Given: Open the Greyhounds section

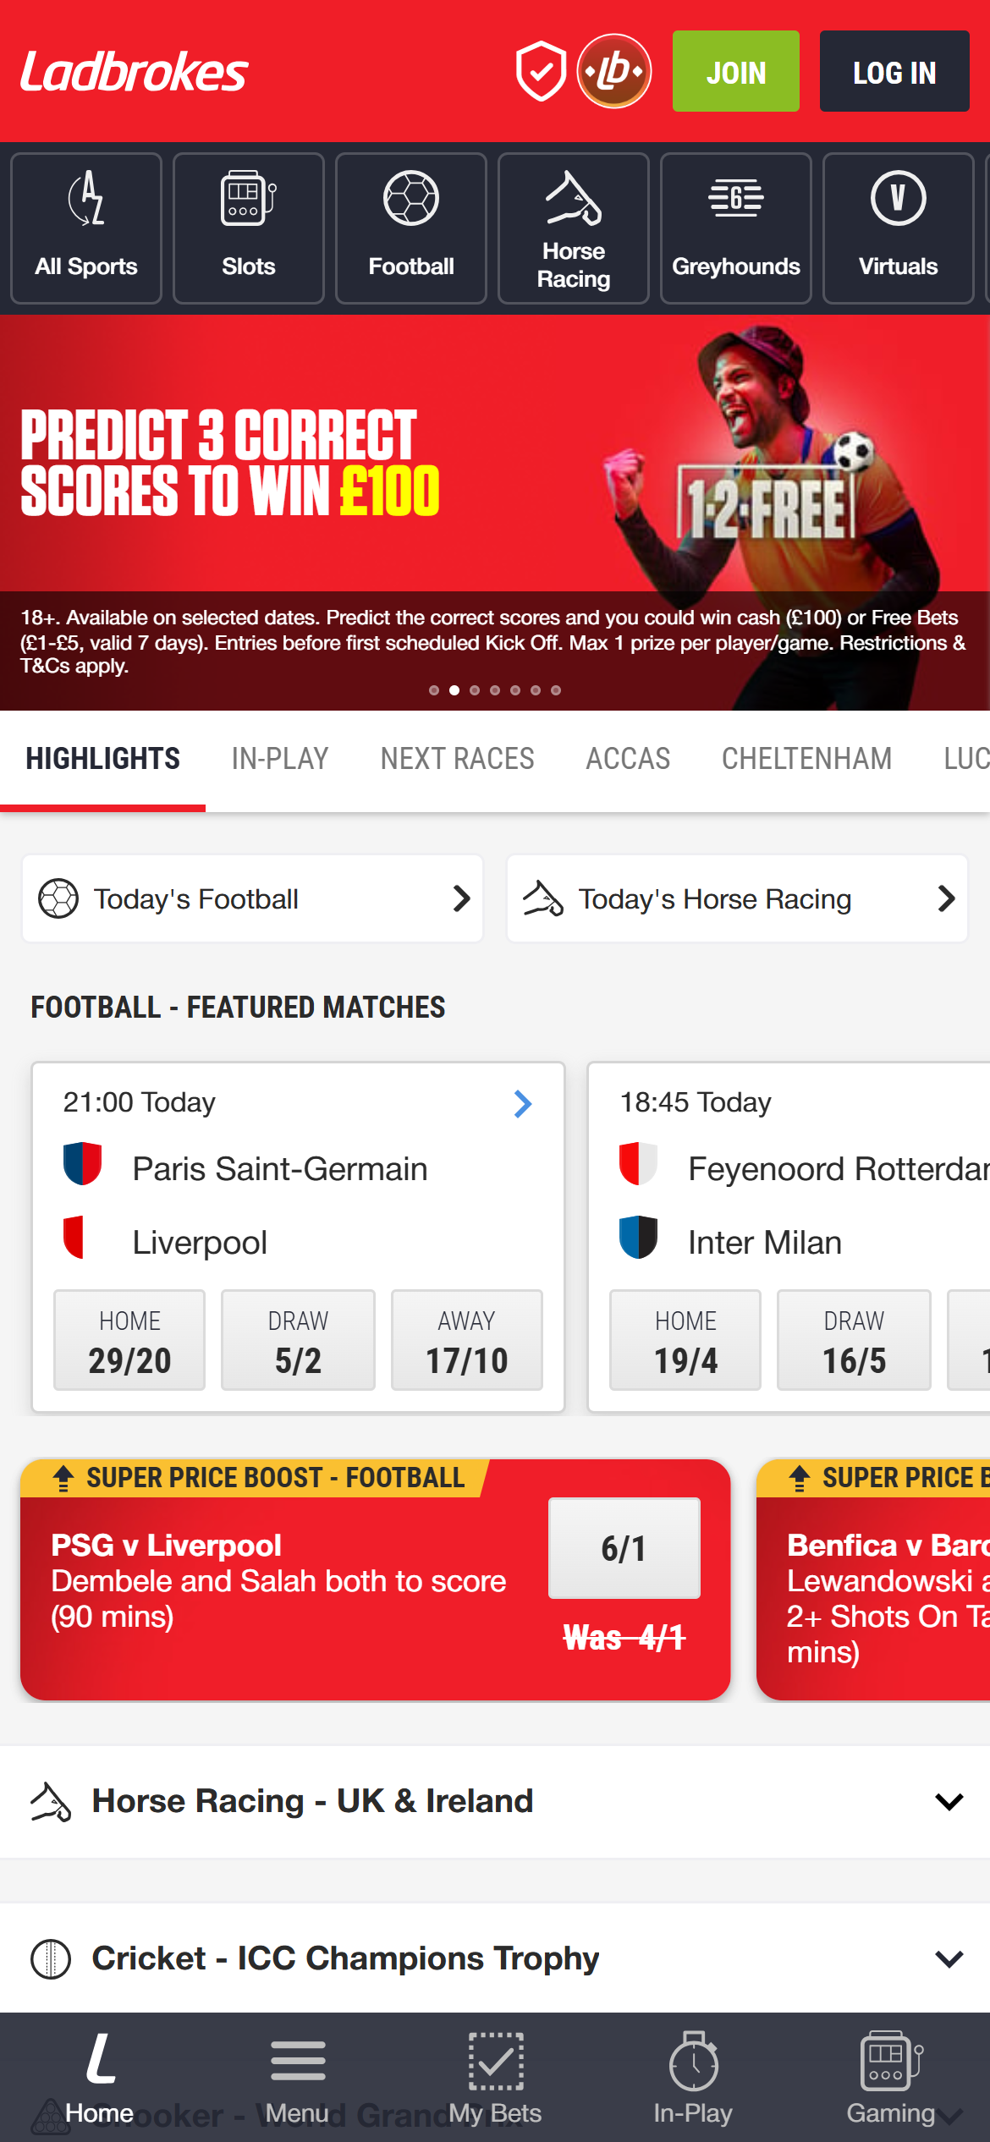Looking at the screenshot, I should click(735, 227).
